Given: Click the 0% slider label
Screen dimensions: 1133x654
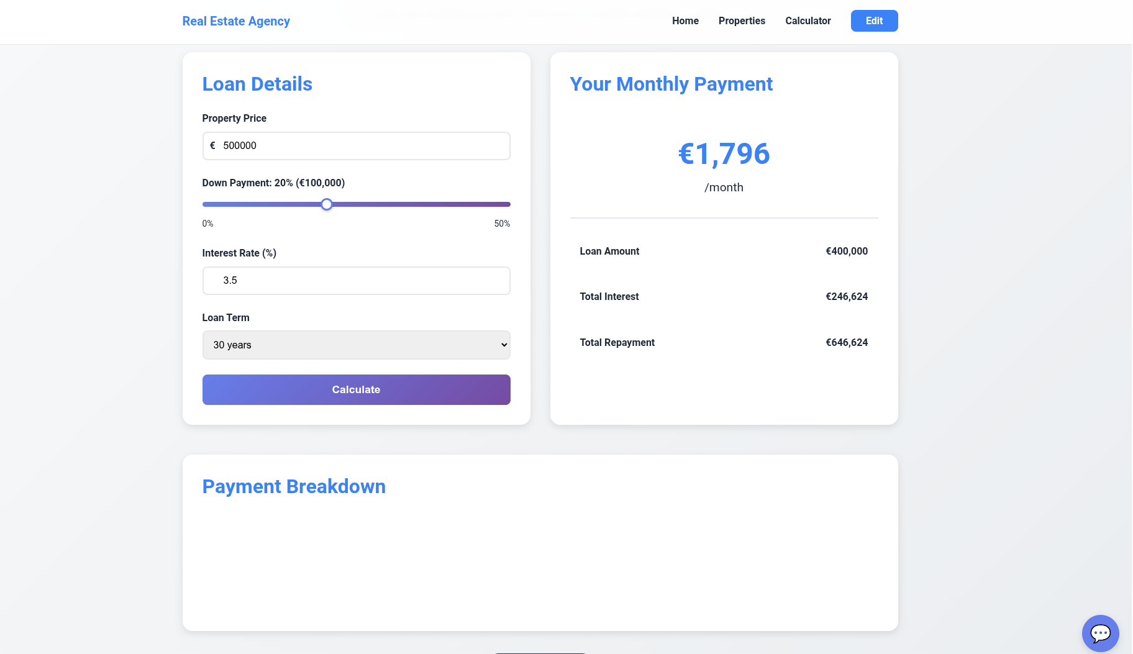Looking at the screenshot, I should [207, 223].
